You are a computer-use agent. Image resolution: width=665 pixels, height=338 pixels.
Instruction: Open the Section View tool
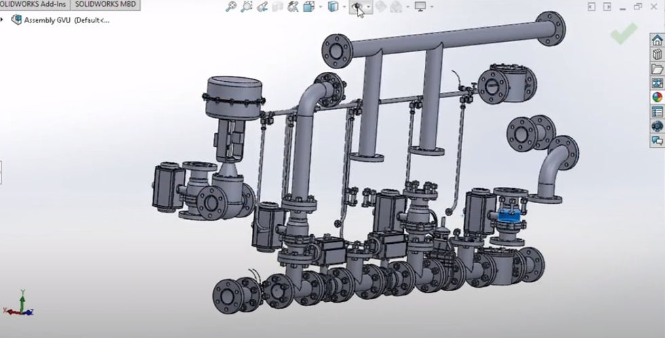click(278, 6)
